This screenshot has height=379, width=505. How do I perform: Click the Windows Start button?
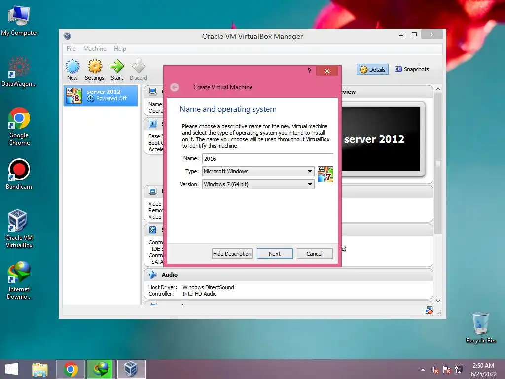pyautogui.click(x=12, y=369)
